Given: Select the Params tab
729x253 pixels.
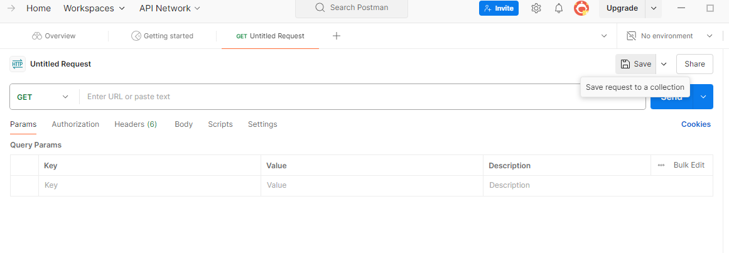Looking at the screenshot, I should coord(23,124).
